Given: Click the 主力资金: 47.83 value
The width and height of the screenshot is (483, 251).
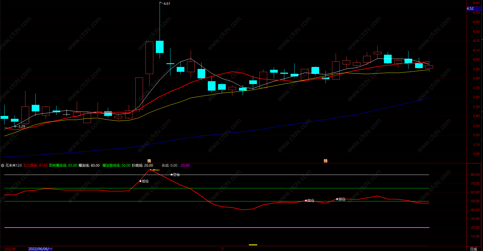Looking at the screenshot, I should coord(35,166).
